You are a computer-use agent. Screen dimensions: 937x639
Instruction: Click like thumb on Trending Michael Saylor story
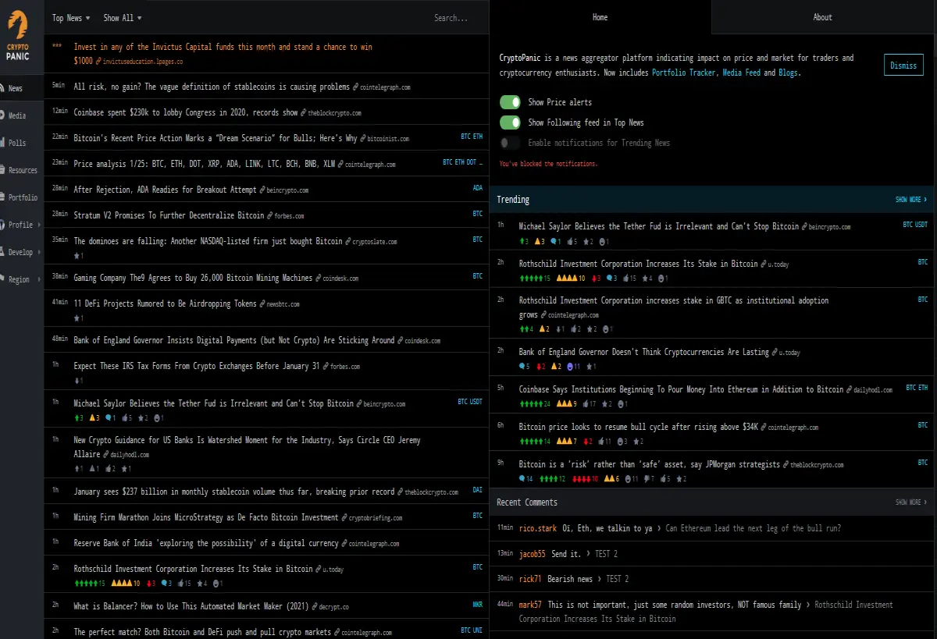coord(571,242)
